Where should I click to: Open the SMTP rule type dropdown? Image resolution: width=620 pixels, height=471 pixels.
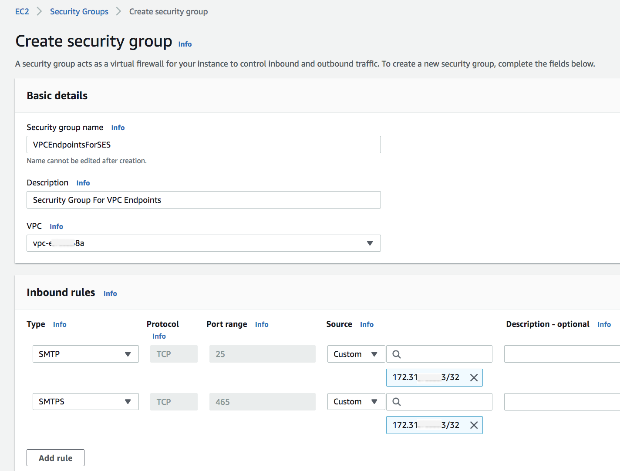[x=85, y=354]
